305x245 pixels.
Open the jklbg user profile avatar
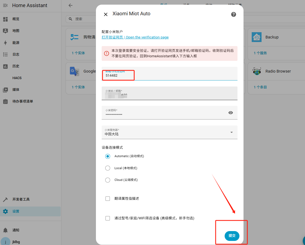tap(5, 241)
